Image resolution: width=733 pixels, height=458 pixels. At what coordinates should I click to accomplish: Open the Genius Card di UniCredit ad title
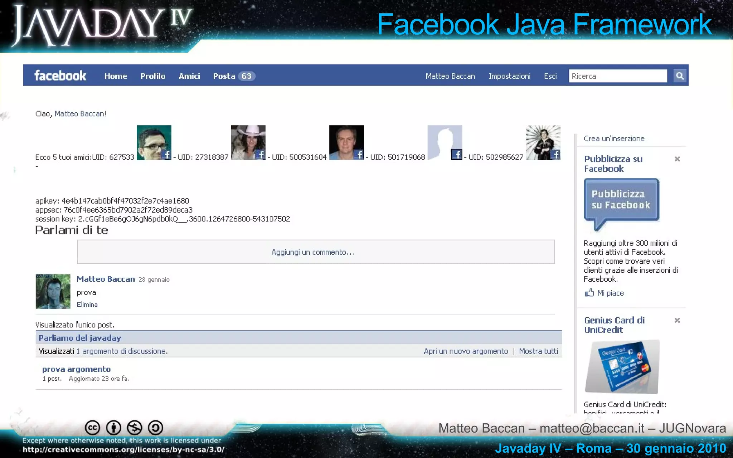614,325
